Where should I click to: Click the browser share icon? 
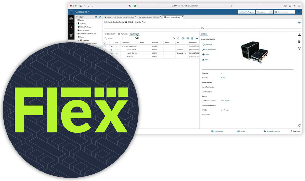[x=290, y=6]
